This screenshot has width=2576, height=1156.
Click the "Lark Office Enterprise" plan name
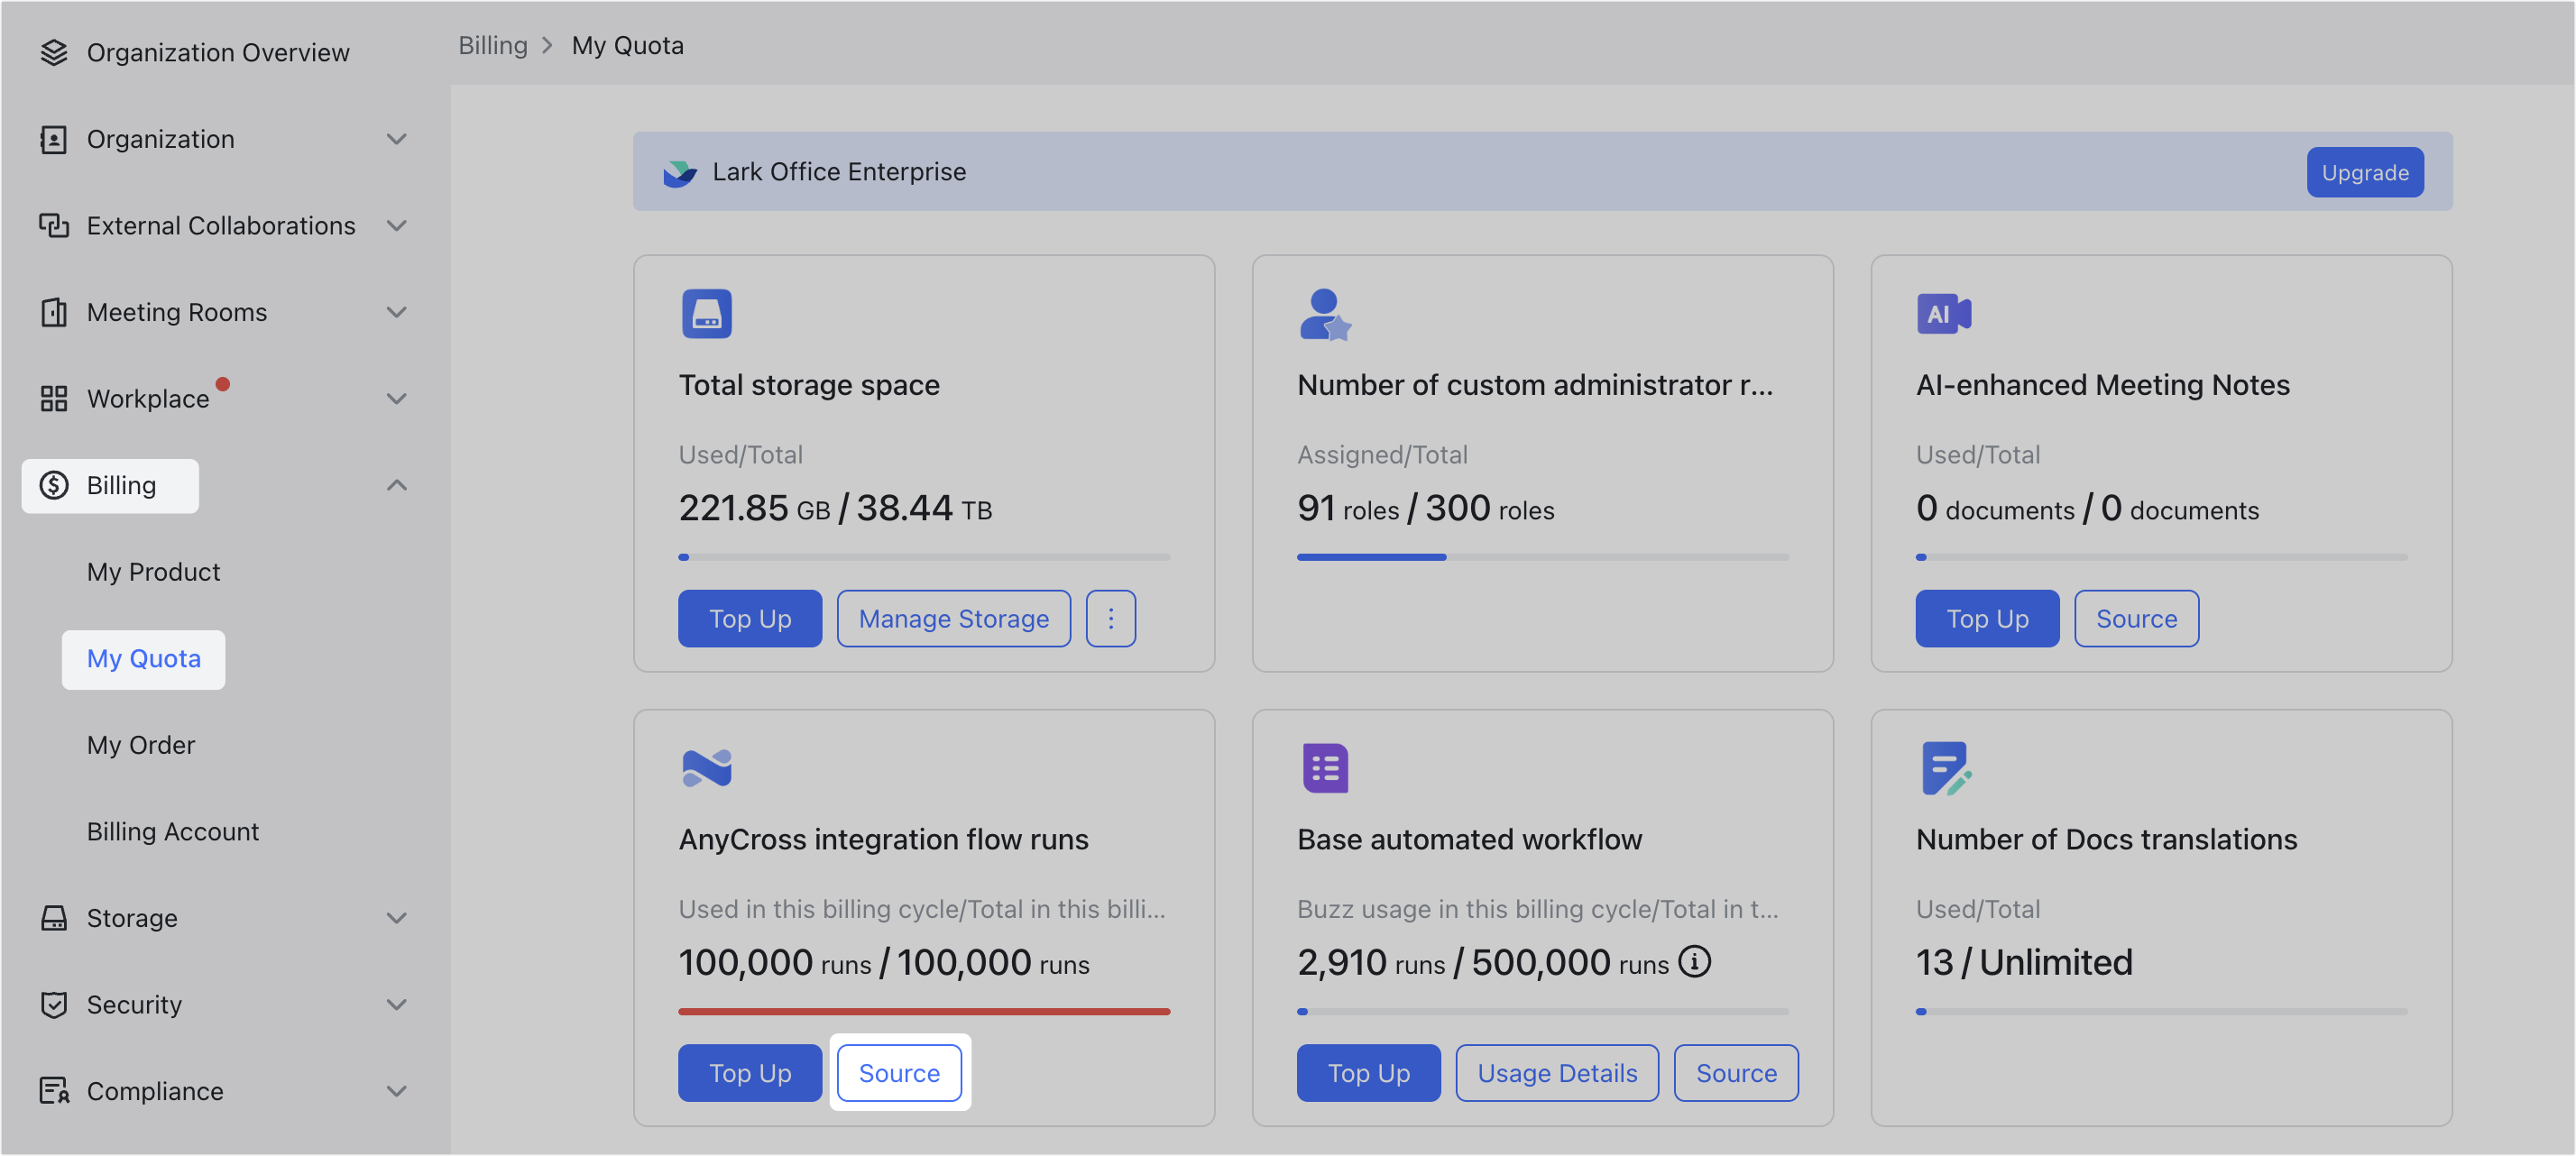(839, 172)
